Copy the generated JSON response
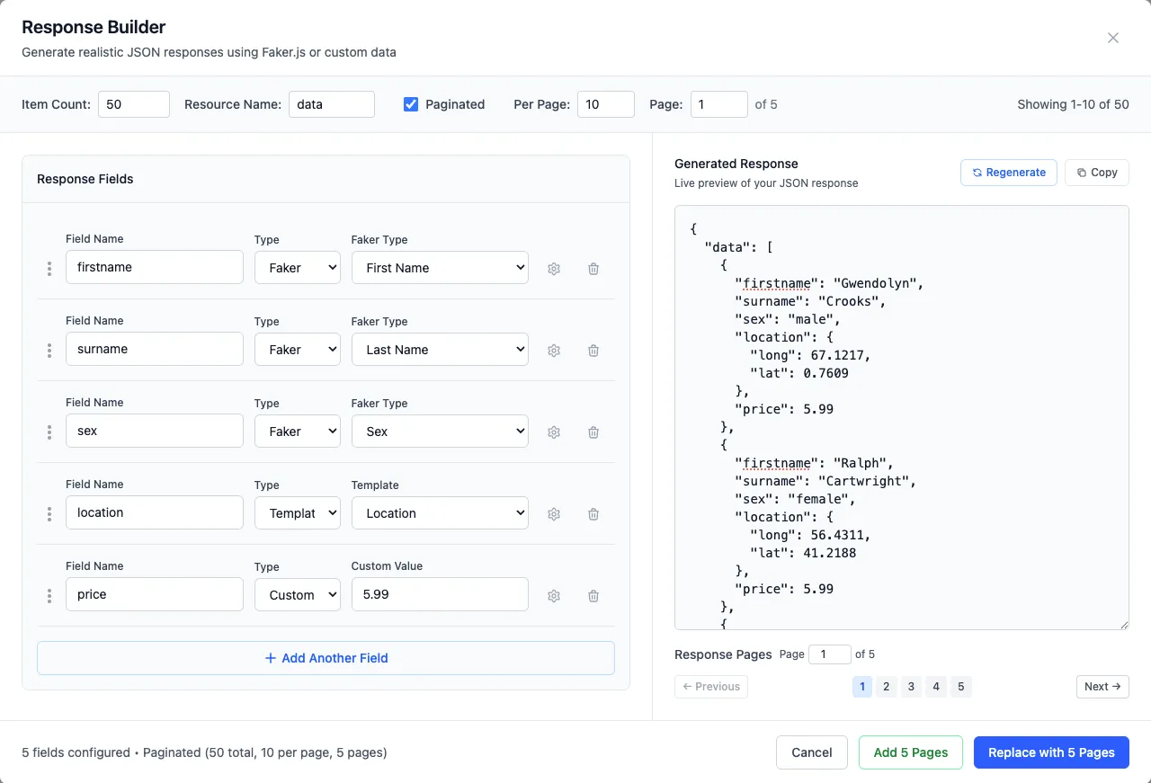Viewport: 1151px width, 783px height. (1096, 172)
